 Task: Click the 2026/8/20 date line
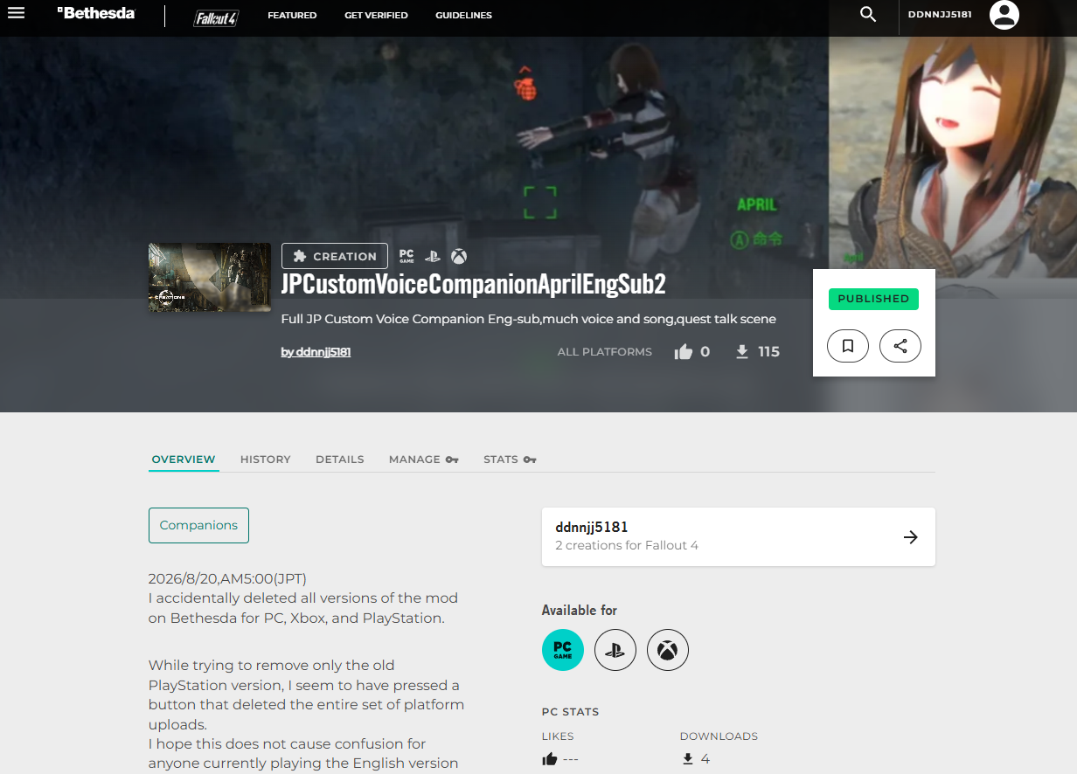click(227, 578)
